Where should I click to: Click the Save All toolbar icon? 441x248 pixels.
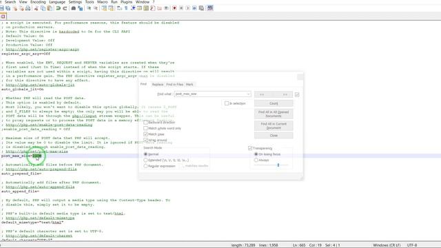(8, 8)
